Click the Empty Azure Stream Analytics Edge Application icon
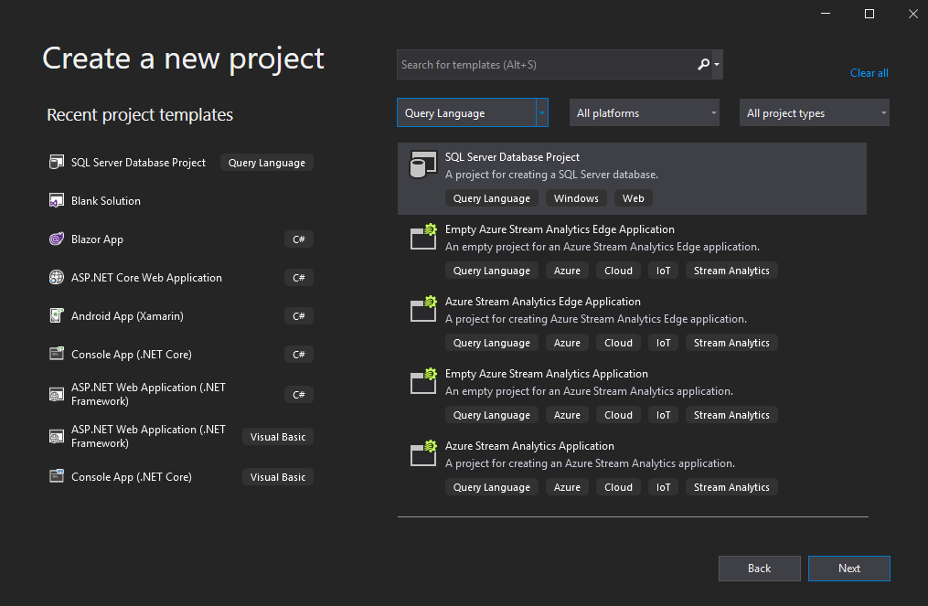 pyautogui.click(x=422, y=238)
